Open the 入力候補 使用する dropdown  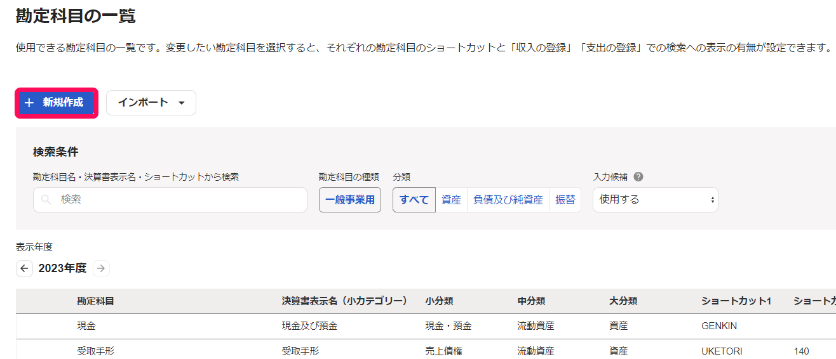pyautogui.click(x=656, y=200)
